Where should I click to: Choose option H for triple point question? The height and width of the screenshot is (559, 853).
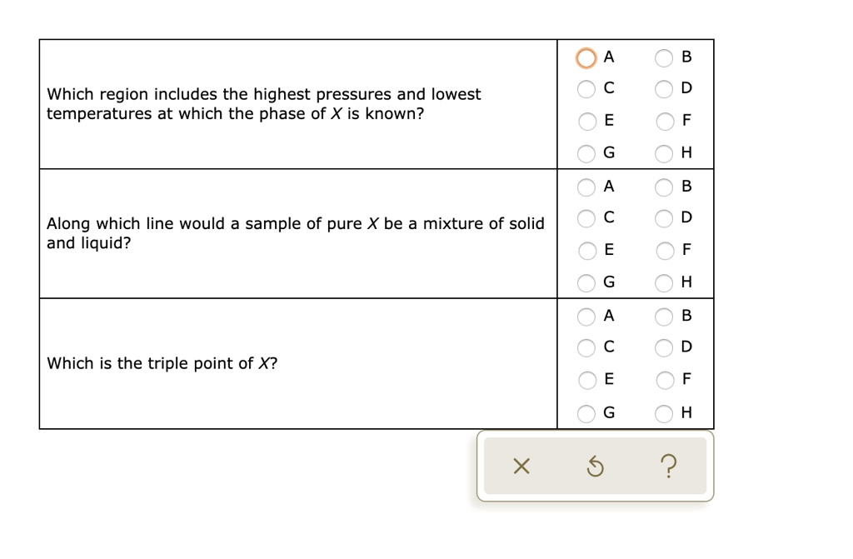click(x=664, y=413)
